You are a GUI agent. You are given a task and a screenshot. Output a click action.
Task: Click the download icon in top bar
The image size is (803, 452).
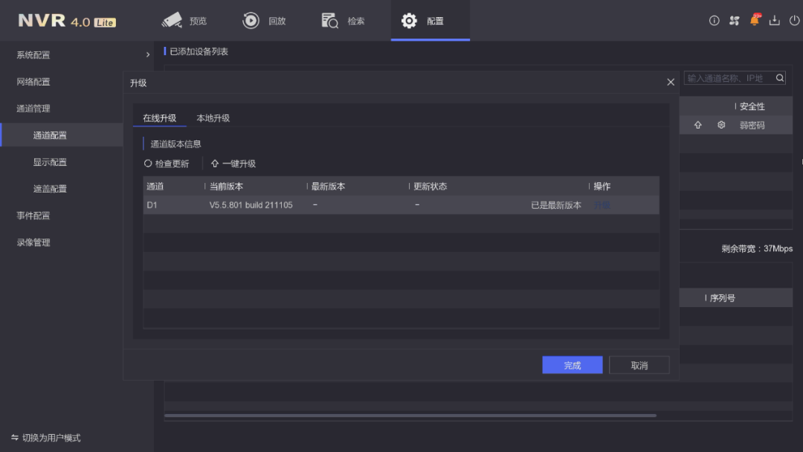[774, 21]
